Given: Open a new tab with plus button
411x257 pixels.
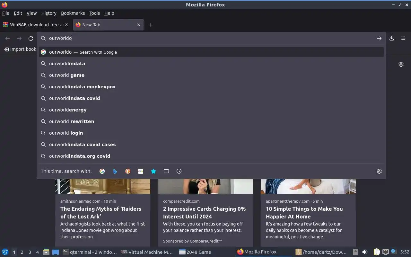Looking at the screenshot, I should click(x=151, y=25).
